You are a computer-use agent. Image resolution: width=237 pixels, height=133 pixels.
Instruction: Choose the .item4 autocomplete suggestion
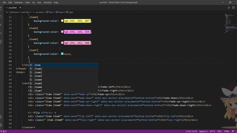(63, 80)
